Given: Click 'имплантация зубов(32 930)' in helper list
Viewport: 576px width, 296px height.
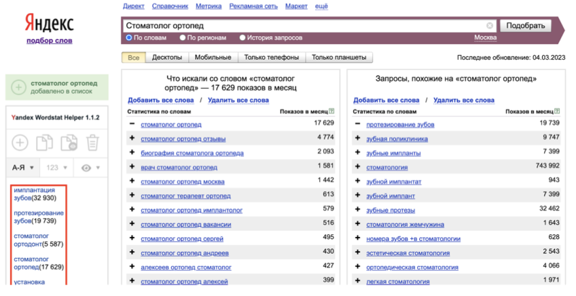Looking at the screenshot, I should (35, 194).
